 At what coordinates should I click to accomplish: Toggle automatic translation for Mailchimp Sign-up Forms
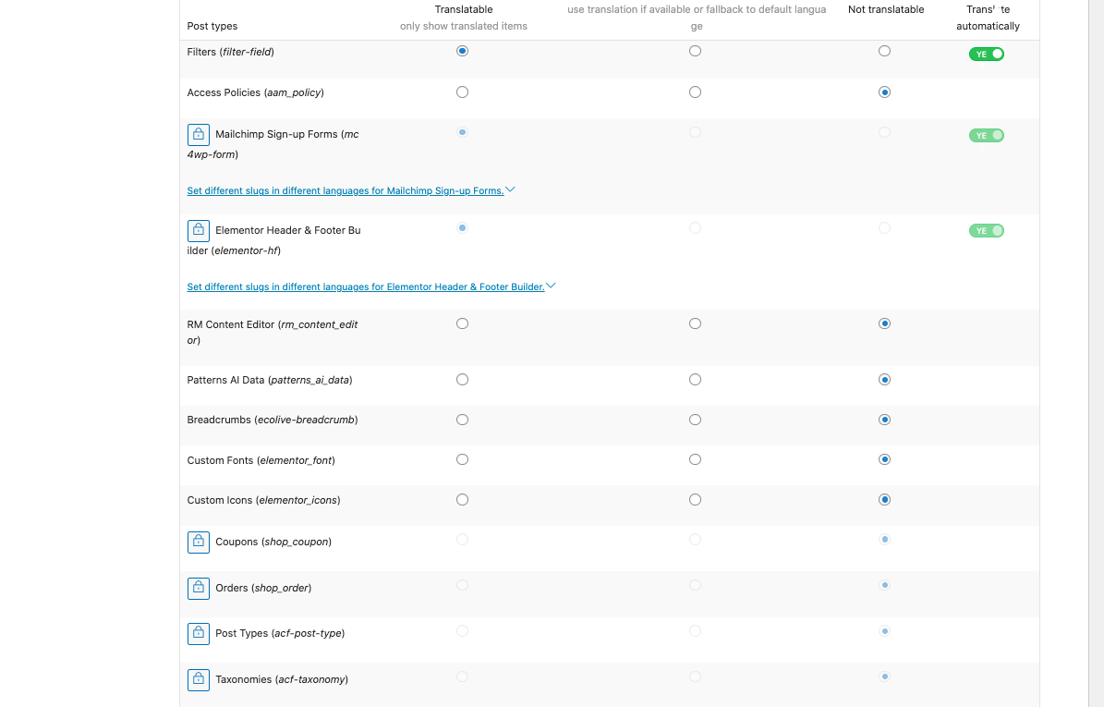(987, 135)
